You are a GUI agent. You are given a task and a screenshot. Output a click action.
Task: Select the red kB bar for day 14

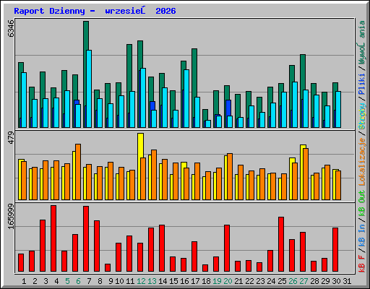click(162, 249)
